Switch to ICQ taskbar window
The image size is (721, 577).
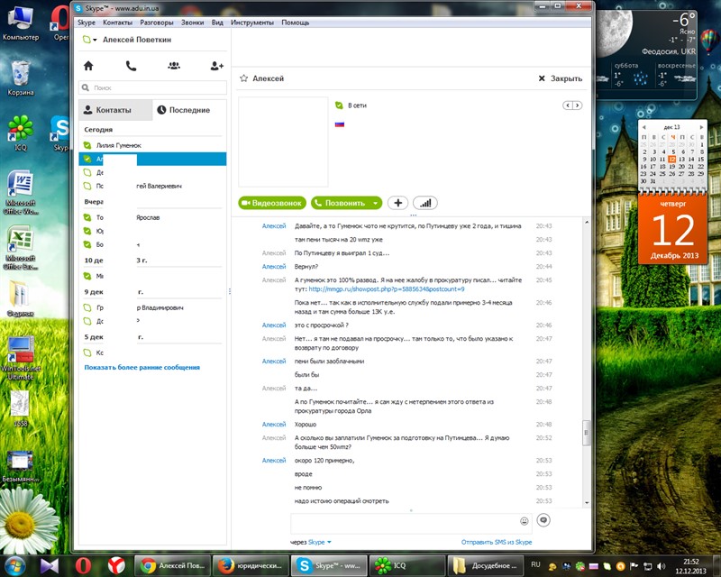tap(407, 565)
